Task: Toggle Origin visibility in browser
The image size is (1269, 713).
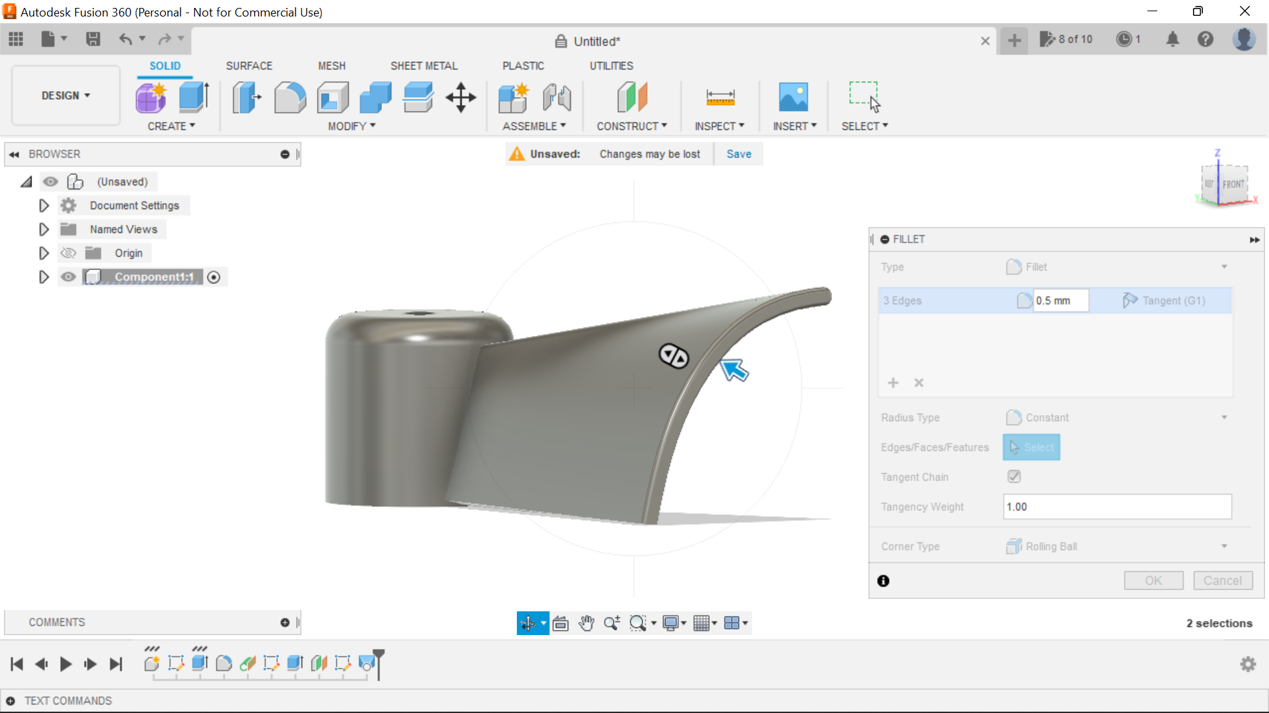Action: point(68,252)
